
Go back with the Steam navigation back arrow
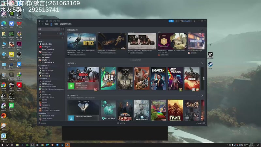(x=39, y=24)
